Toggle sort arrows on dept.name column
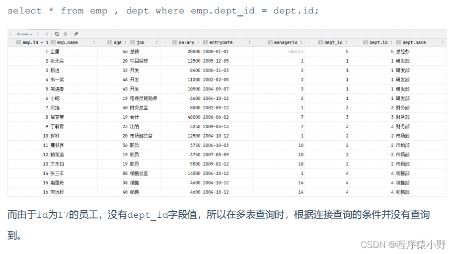 443,43
